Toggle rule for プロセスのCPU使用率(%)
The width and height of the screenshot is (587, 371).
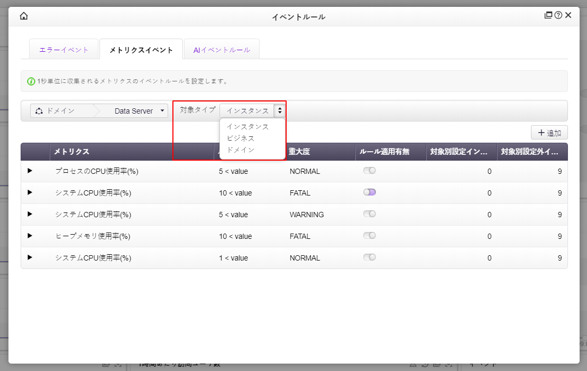click(369, 171)
